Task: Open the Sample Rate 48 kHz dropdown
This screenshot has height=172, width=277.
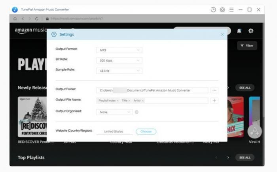Action: [119, 71]
